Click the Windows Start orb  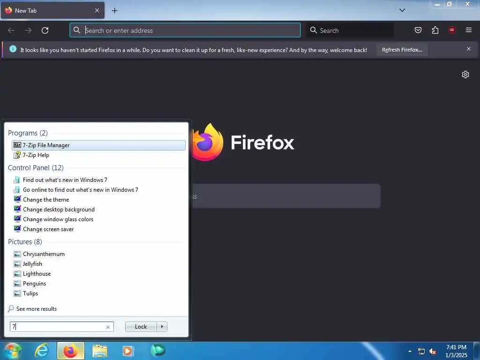(12, 351)
